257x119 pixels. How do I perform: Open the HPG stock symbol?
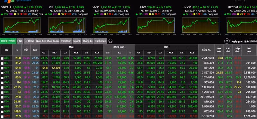click(7, 97)
